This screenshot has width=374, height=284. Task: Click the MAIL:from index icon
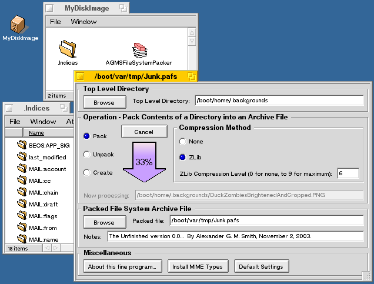[22, 227]
